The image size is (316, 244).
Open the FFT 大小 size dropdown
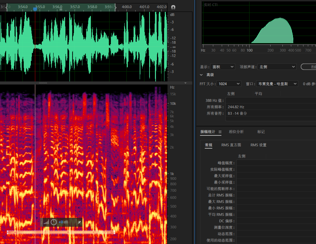(229, 84)
